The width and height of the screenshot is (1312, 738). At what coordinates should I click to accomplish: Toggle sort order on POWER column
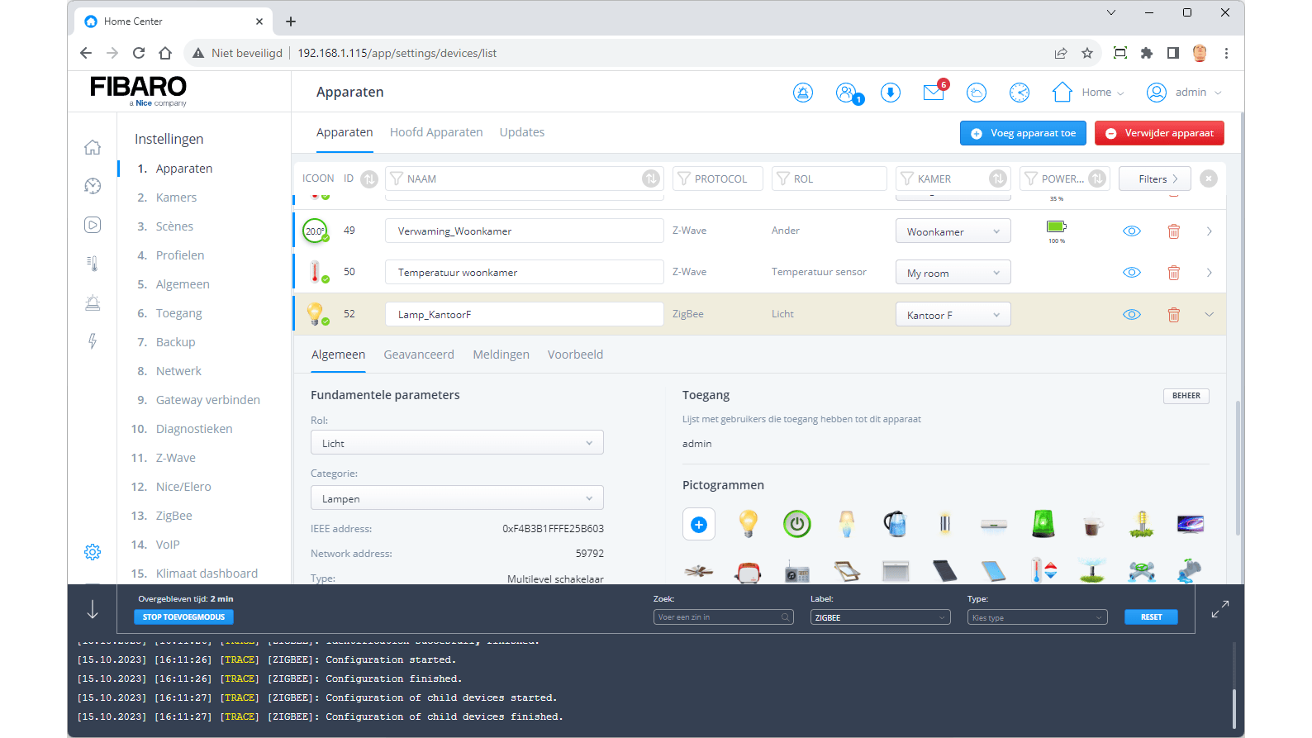[x=1097, y=179]
